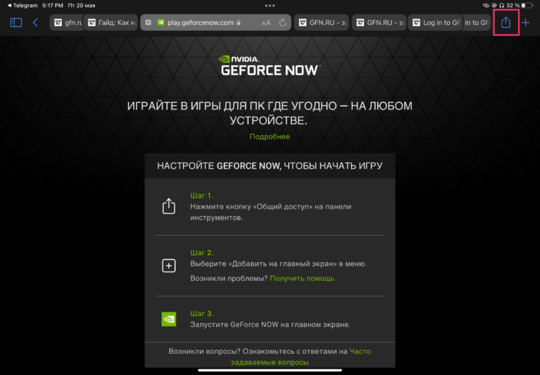Tap the НАСТРОЙТЕ GEFORCE NOW panel heading

[270, 166]
